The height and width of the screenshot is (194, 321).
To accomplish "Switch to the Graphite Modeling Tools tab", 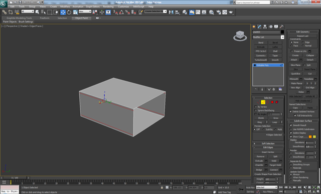I will coord(19,18).
